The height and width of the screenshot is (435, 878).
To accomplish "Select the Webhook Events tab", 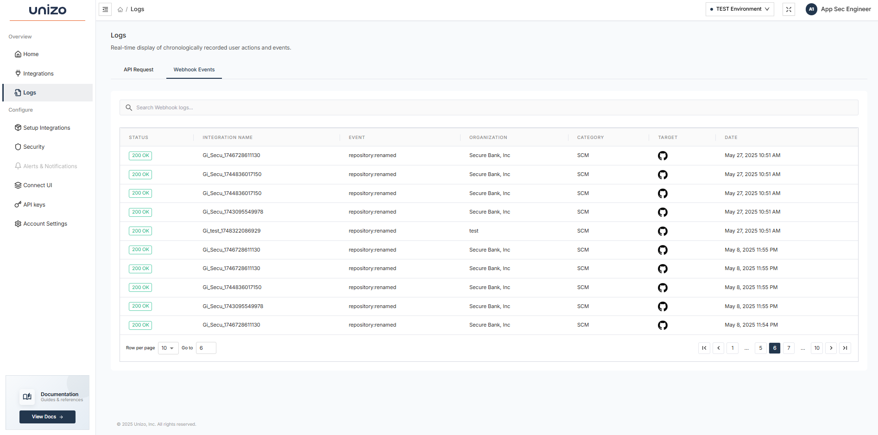I will point(194,69).
